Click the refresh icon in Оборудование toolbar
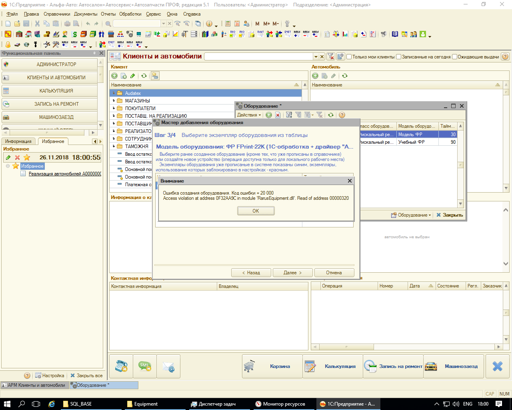Screen dimensions: 512x410 [x=331, y=115]
